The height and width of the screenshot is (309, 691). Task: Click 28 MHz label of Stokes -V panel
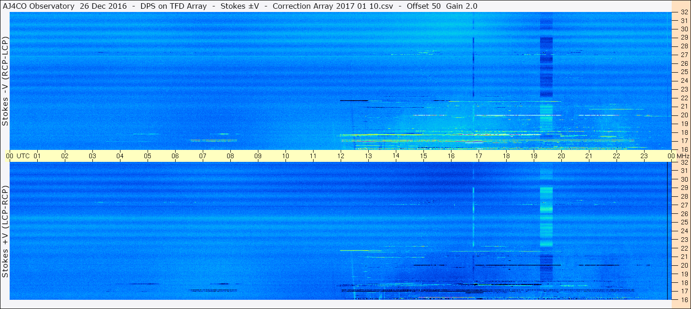(x=684, y=46)
